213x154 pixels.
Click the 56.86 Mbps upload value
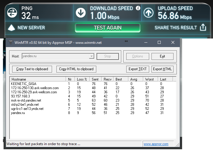[175, 16]
